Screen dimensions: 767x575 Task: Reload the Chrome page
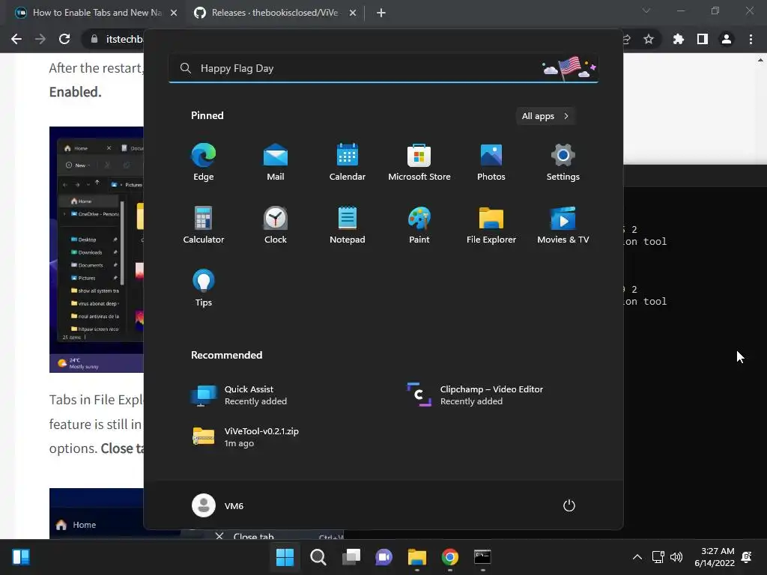coord(64,39)
